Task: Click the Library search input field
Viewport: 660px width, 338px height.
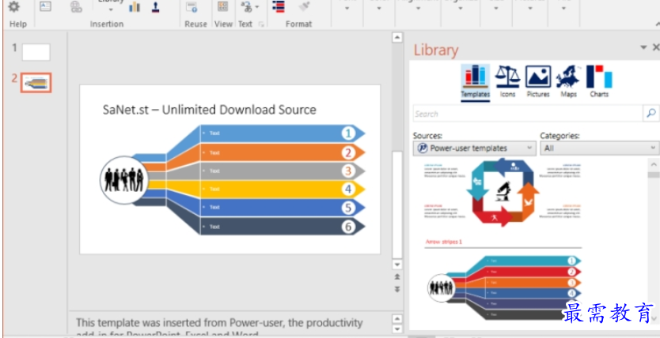Action: tap(528, 114)
